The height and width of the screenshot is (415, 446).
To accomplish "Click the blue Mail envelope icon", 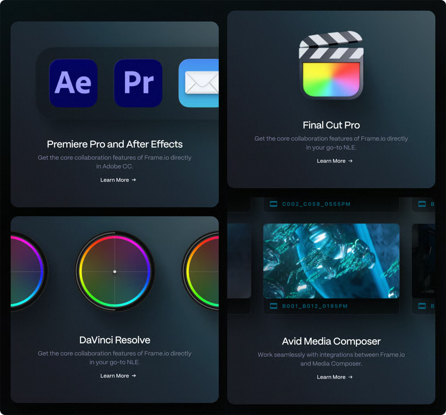I will point(199,83).
